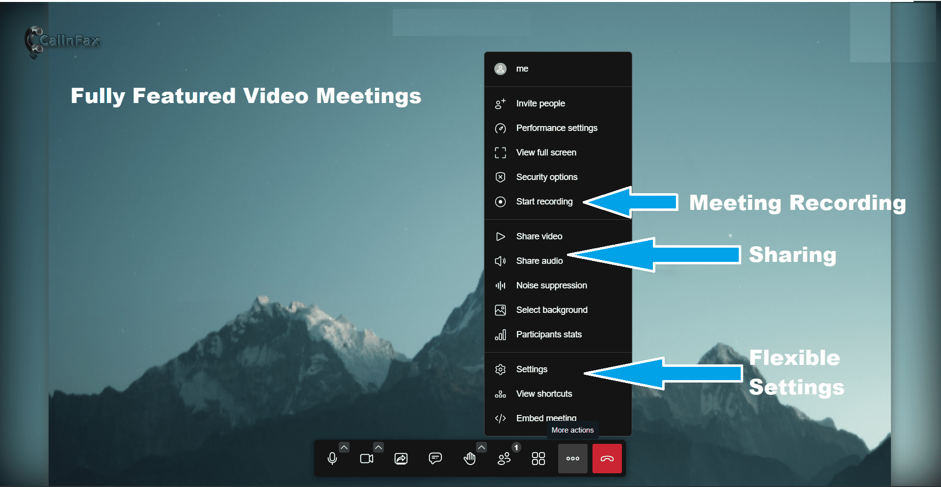
Task: Open Performance settings
Action: tap(556, 128)
